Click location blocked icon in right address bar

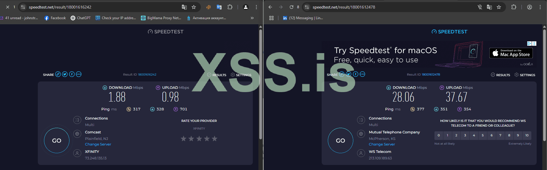(480, 7)
